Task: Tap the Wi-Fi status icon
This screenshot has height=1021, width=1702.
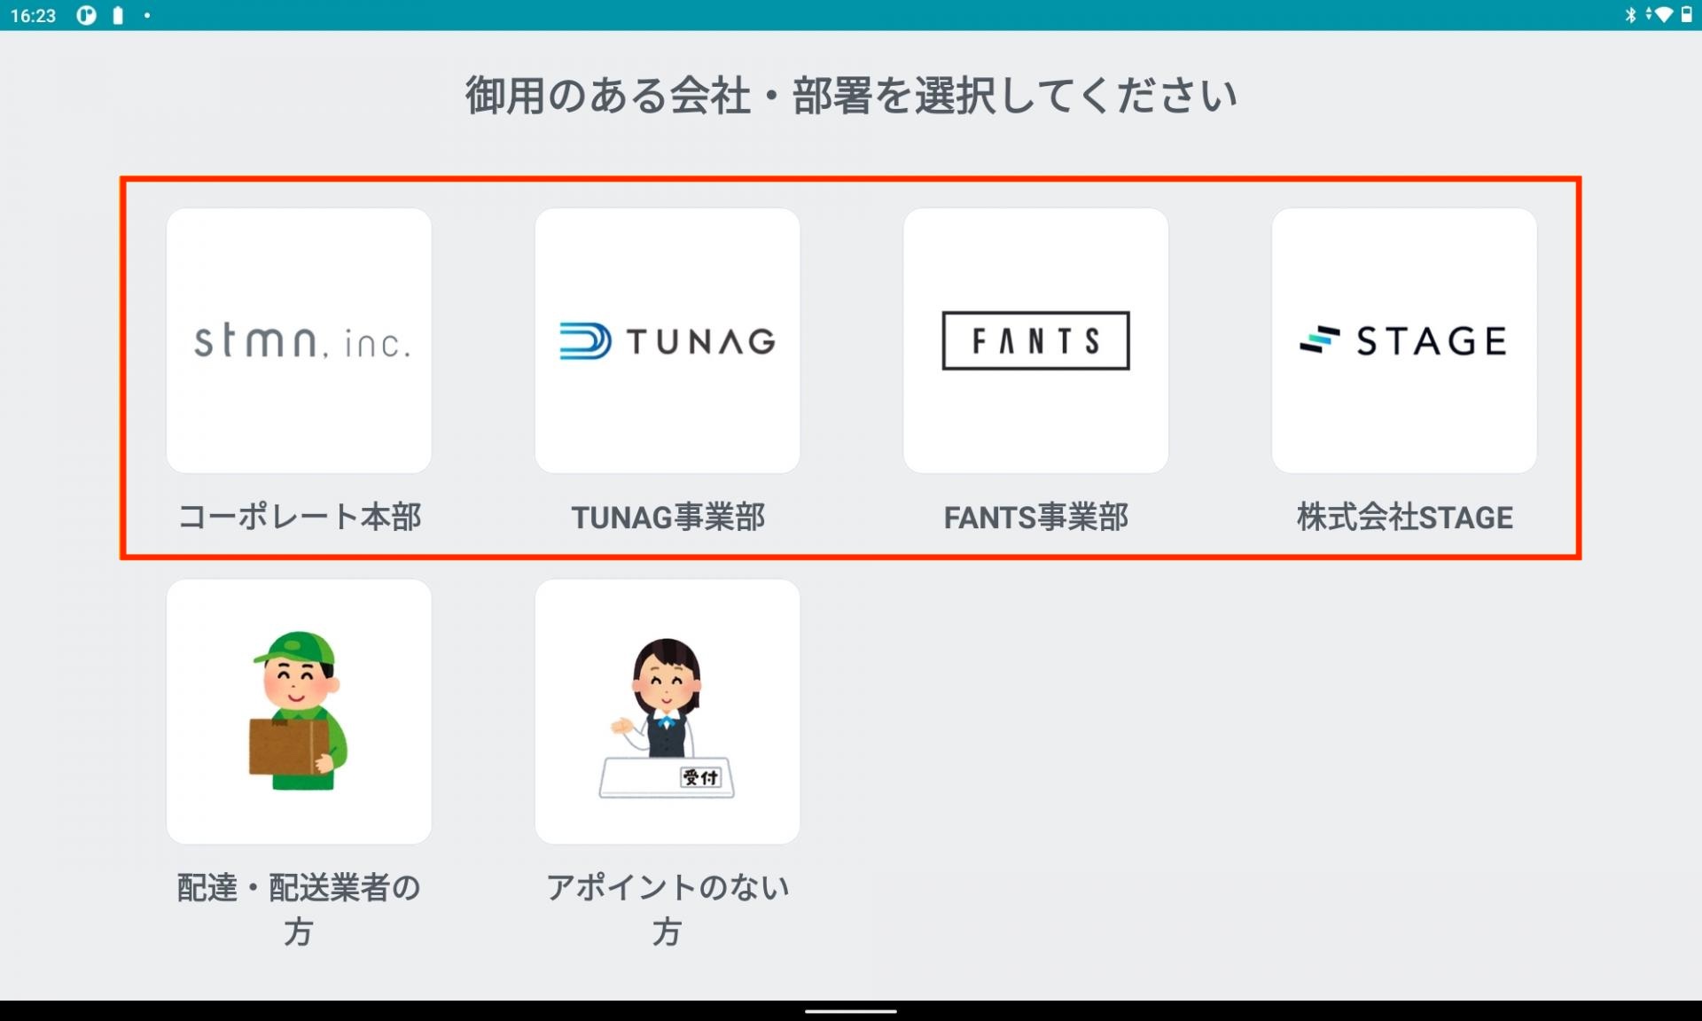Action: pos(1662,15)
